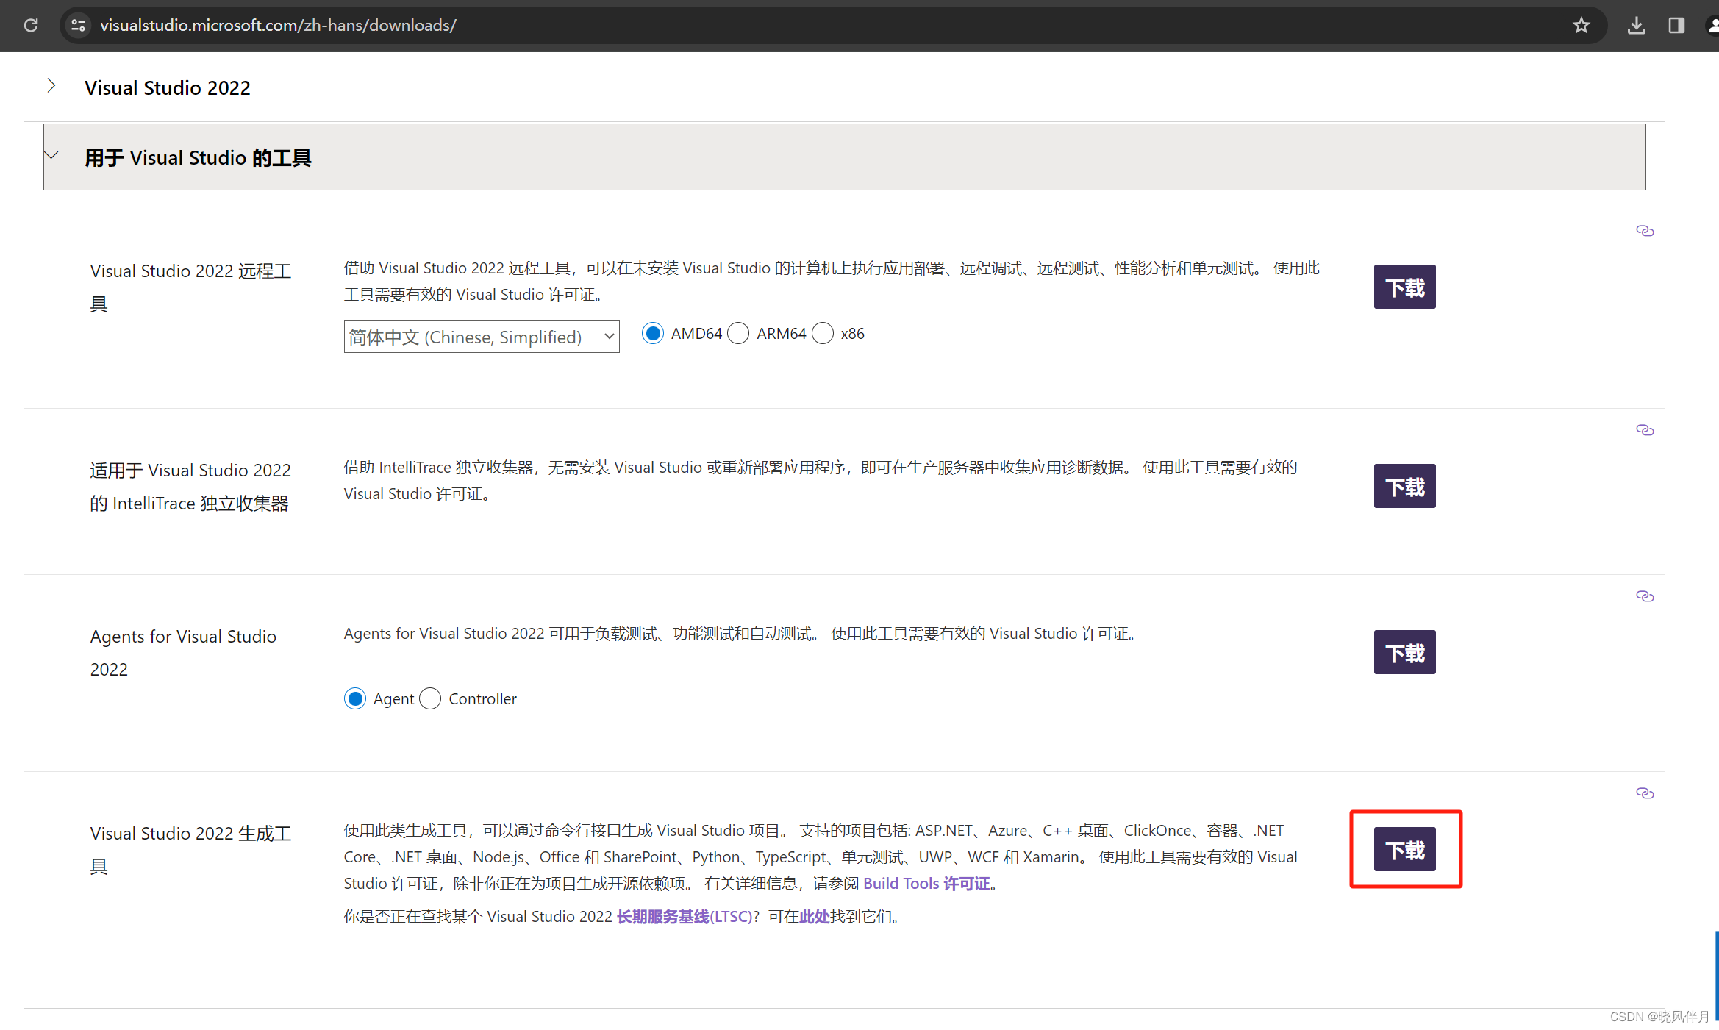Select the ARM64 architecture option
Image resolution: width=1719 pixels, height=1030 pixels.
(x=738, y=334)
